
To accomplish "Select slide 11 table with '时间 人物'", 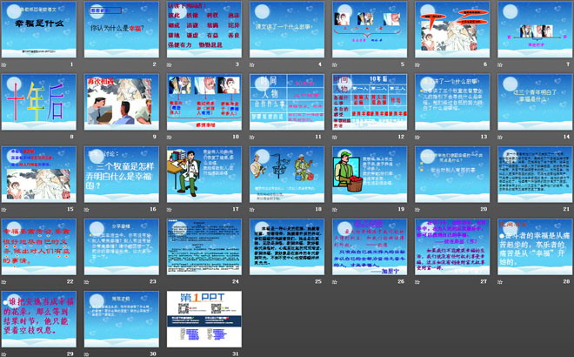I will (287, 102).
